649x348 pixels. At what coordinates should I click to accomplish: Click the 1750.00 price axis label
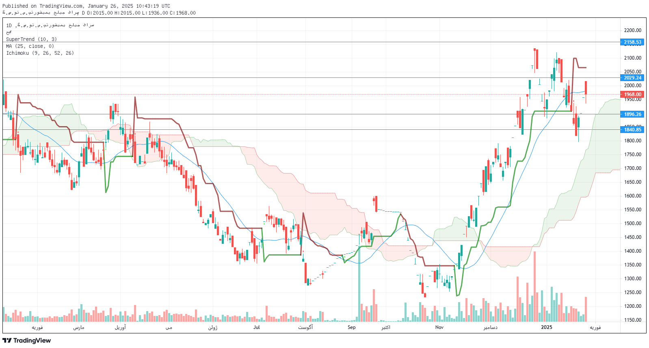pos(633,155)
